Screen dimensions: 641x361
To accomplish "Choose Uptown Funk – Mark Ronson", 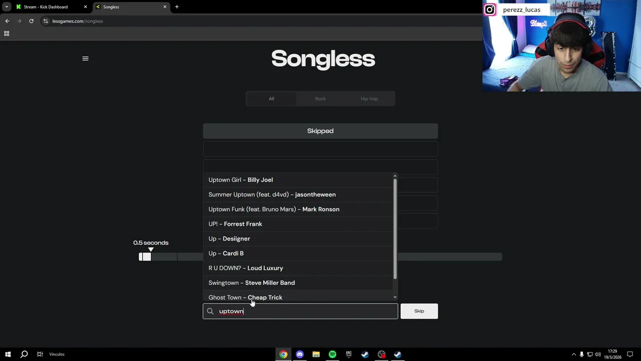I will pyautogui.click(x=298, y=209).
